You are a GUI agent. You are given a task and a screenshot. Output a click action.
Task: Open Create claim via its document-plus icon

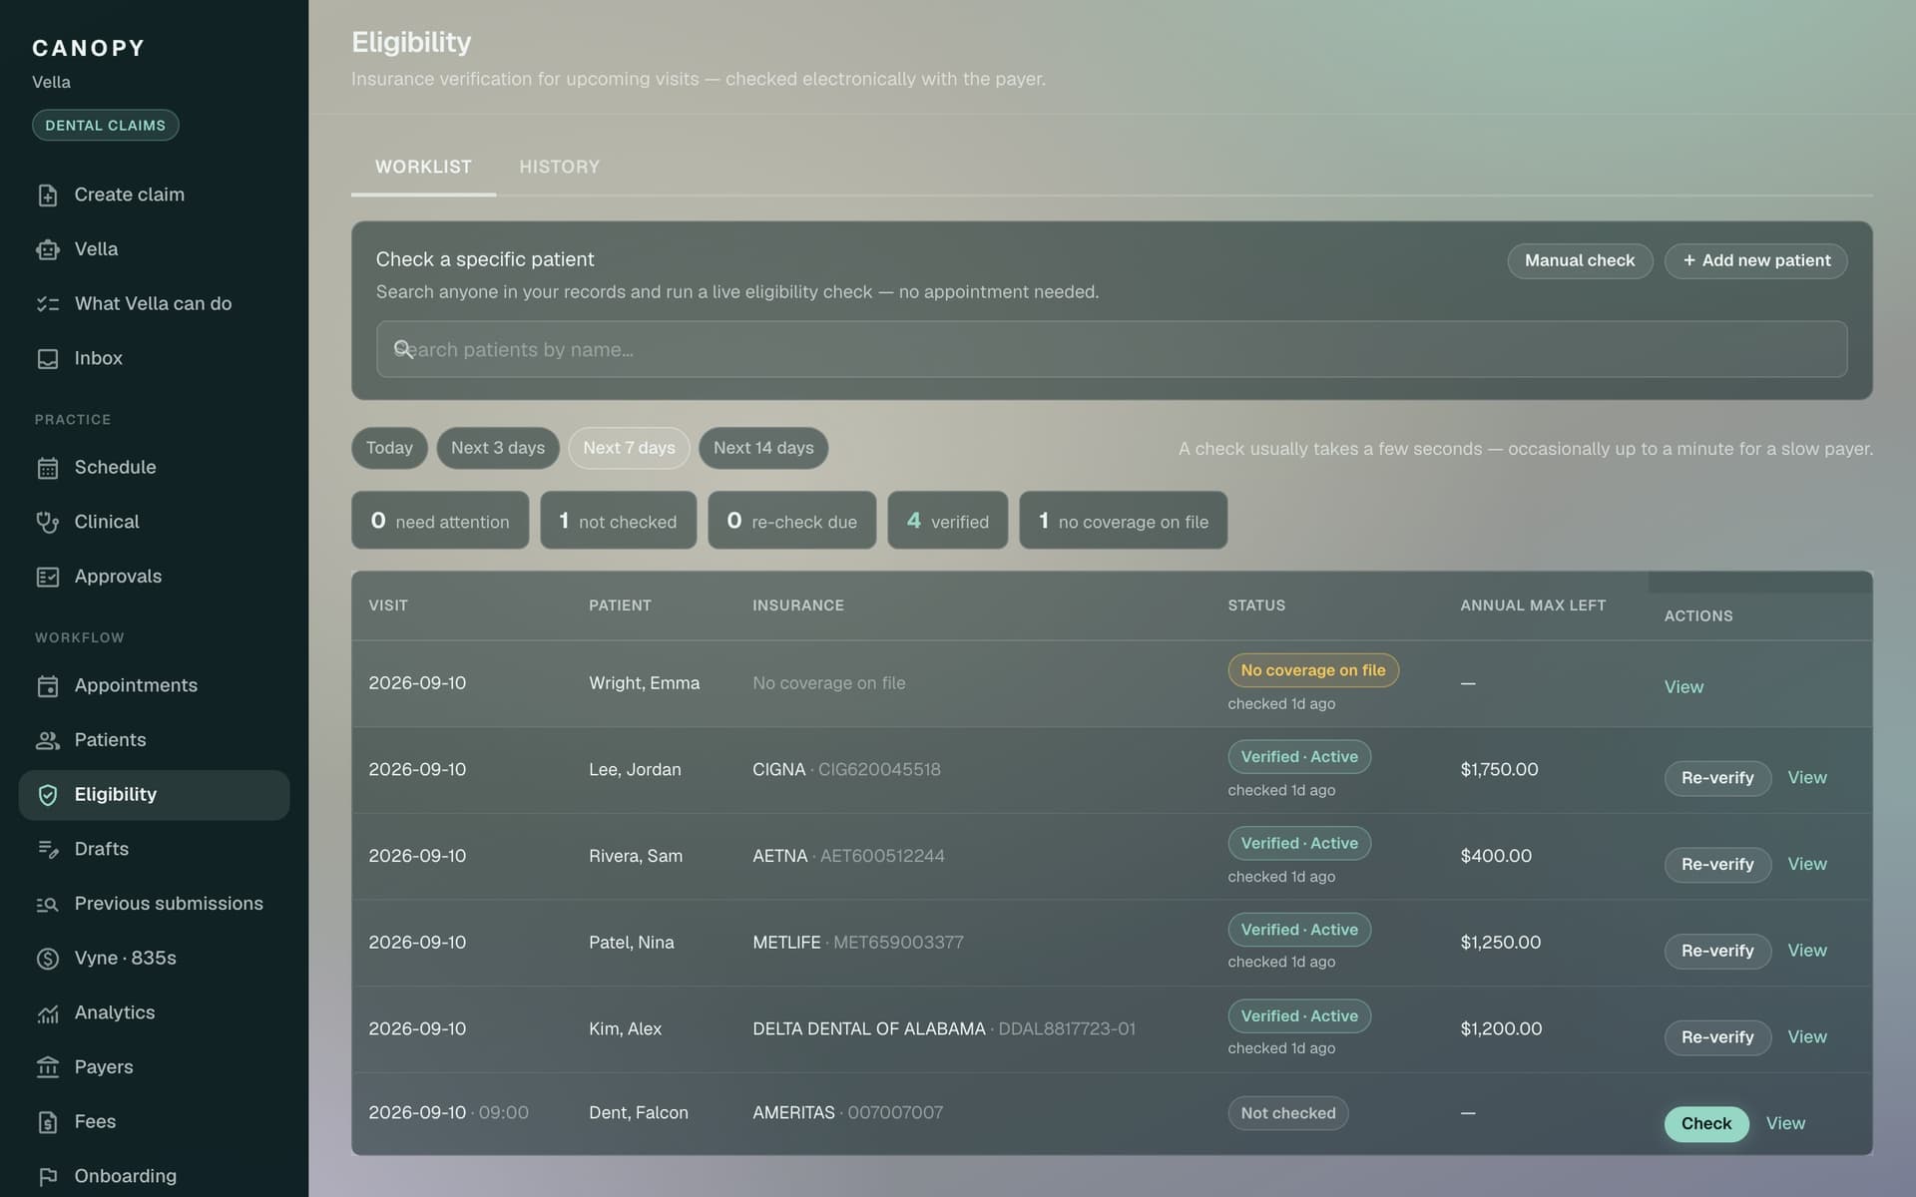click(x=48, y=196)
